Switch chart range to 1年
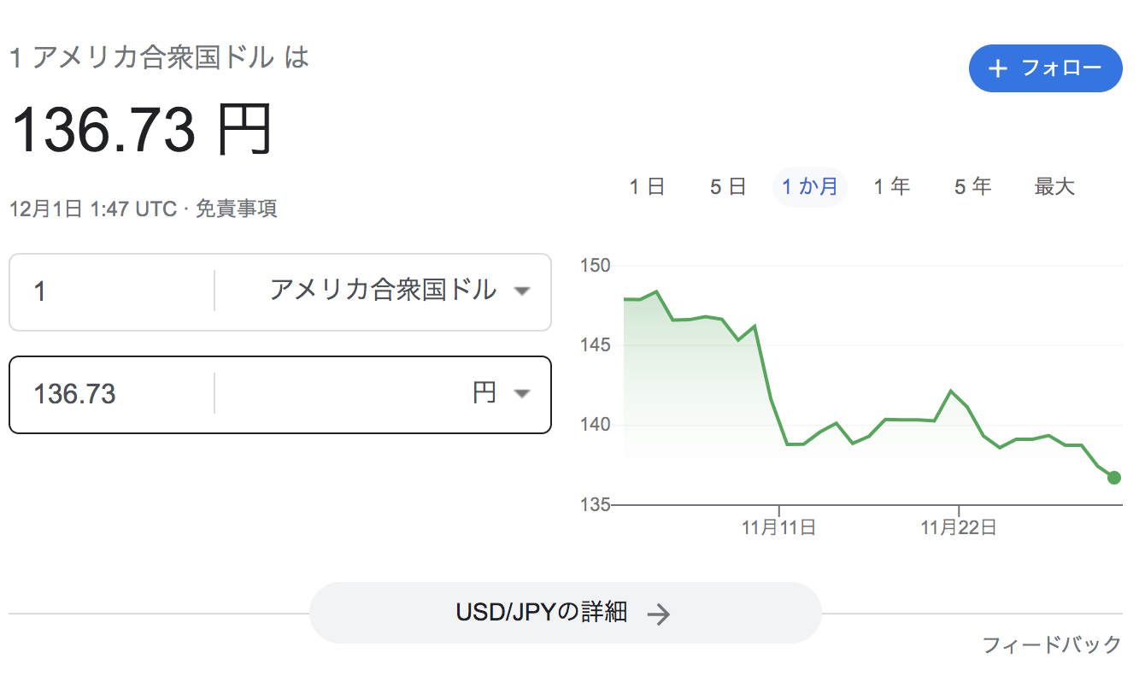1145x682 pixels. coord(891,186)
